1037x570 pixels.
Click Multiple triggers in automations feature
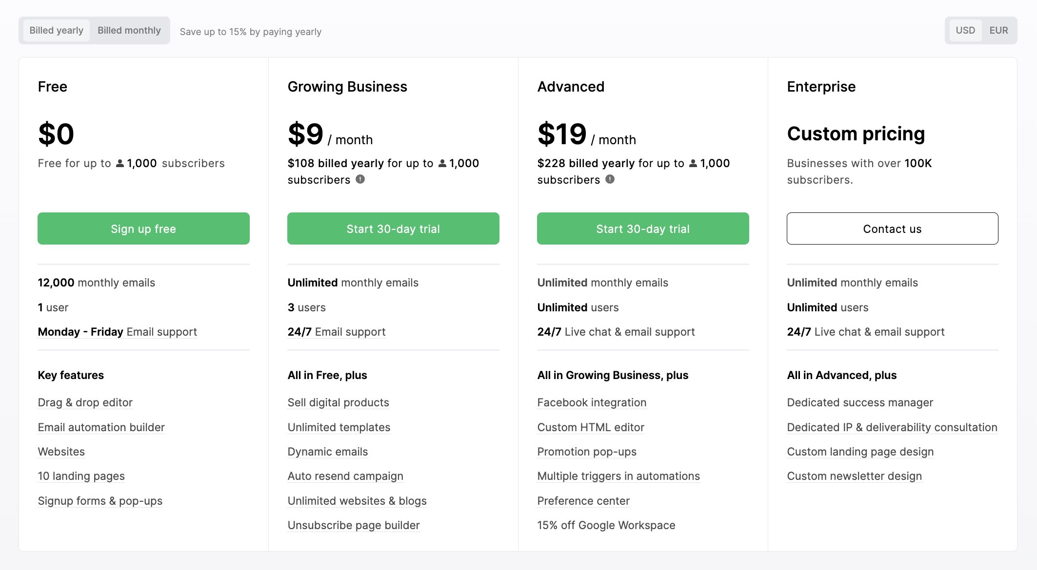point(618,476)
